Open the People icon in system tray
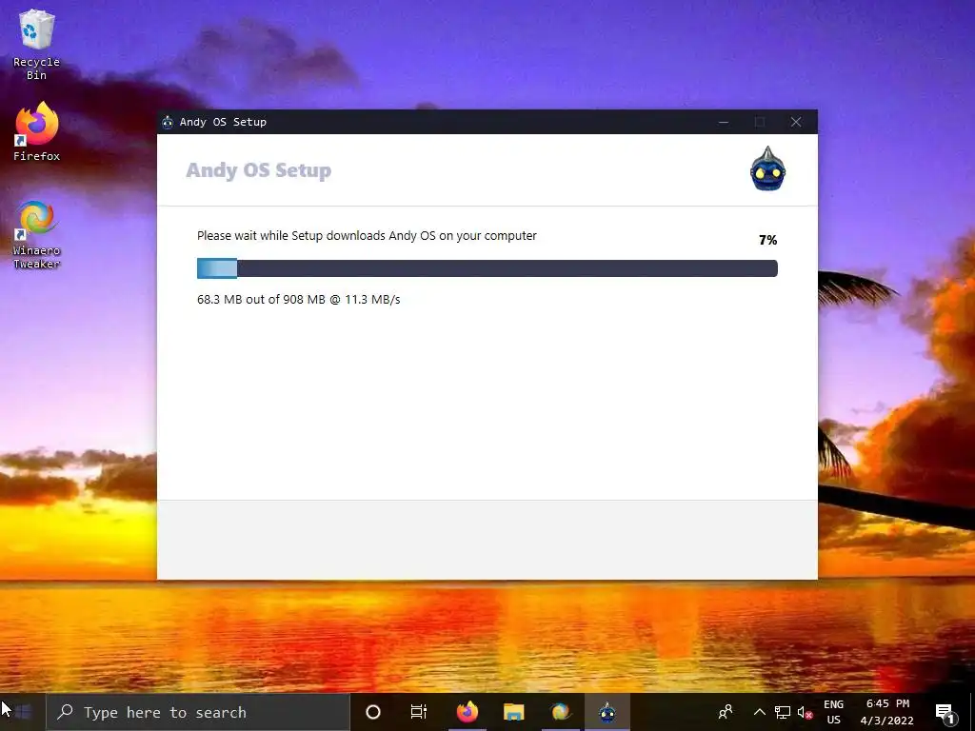This screenshot has width=975, height=731. coord(725,712)
